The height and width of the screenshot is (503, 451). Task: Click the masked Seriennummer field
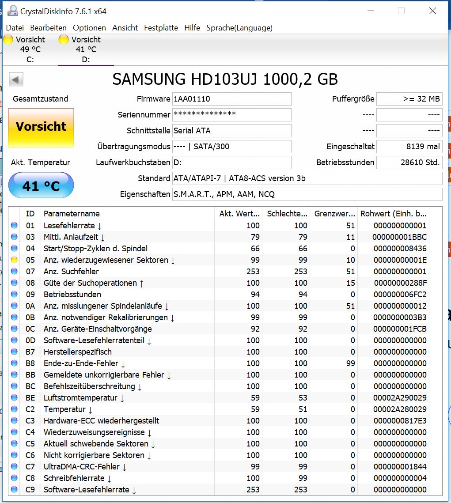(231, 115)
